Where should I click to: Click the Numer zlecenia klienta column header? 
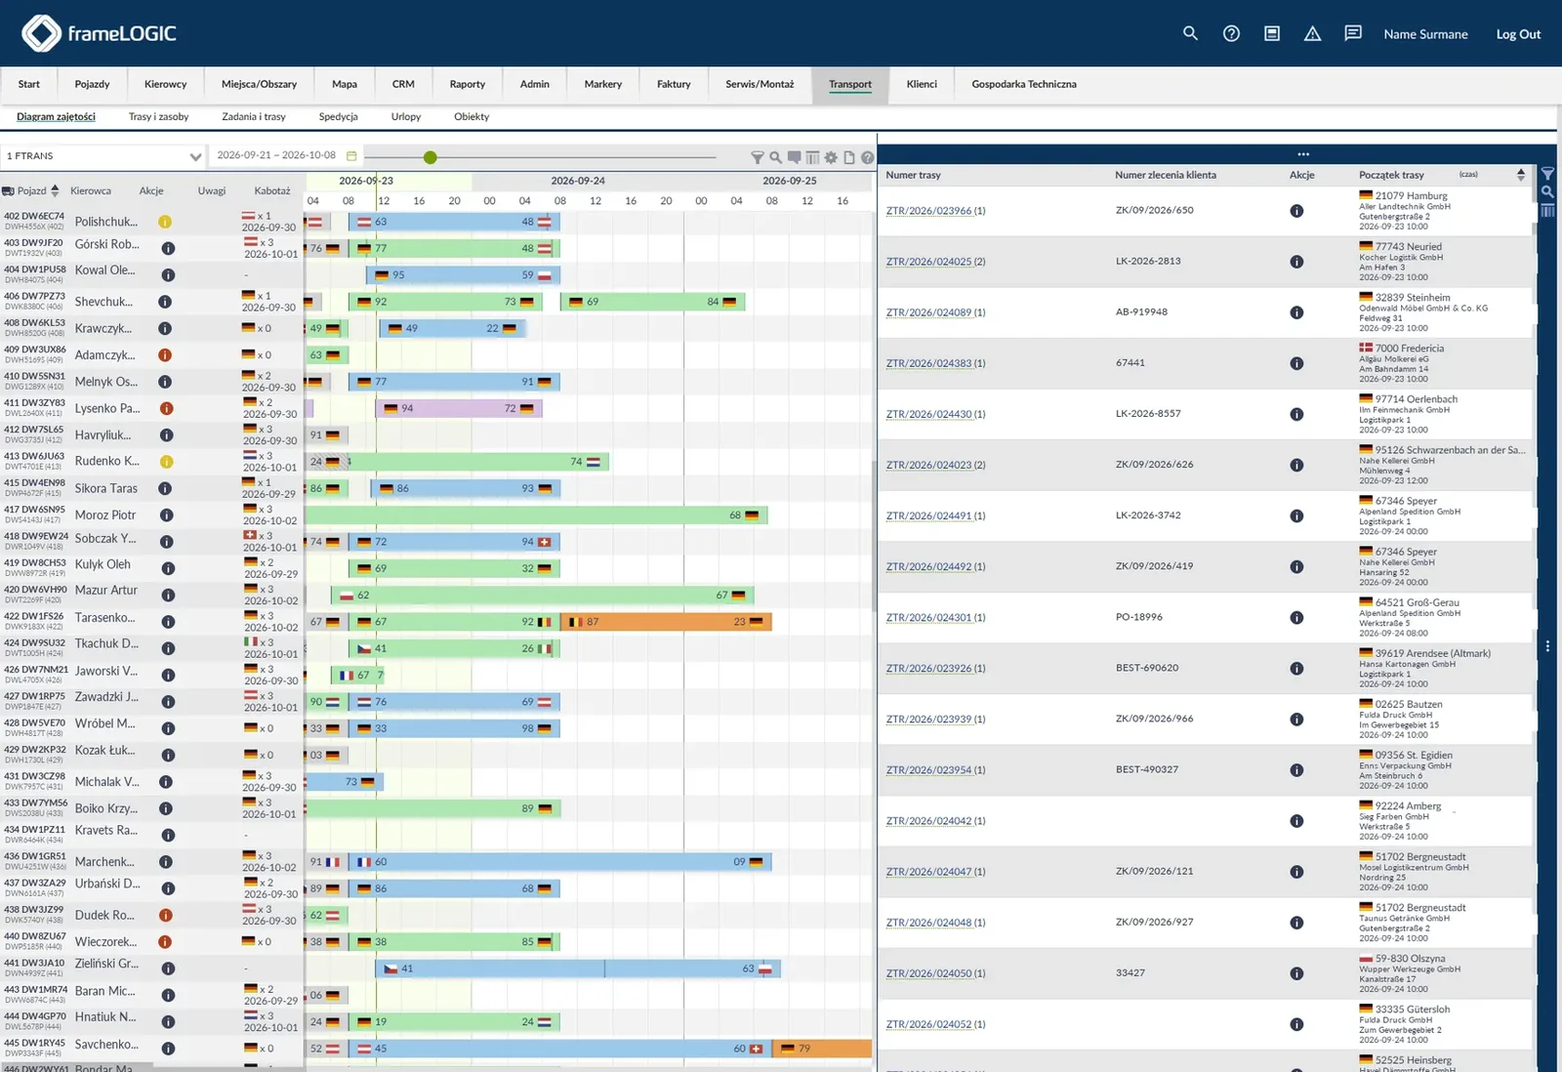(x=1166, y=175)
